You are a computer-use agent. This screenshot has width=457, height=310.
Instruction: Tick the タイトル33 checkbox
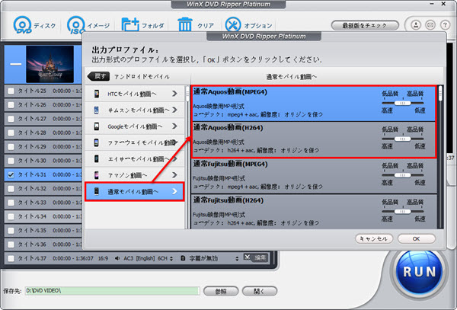[x=11, y=203]
